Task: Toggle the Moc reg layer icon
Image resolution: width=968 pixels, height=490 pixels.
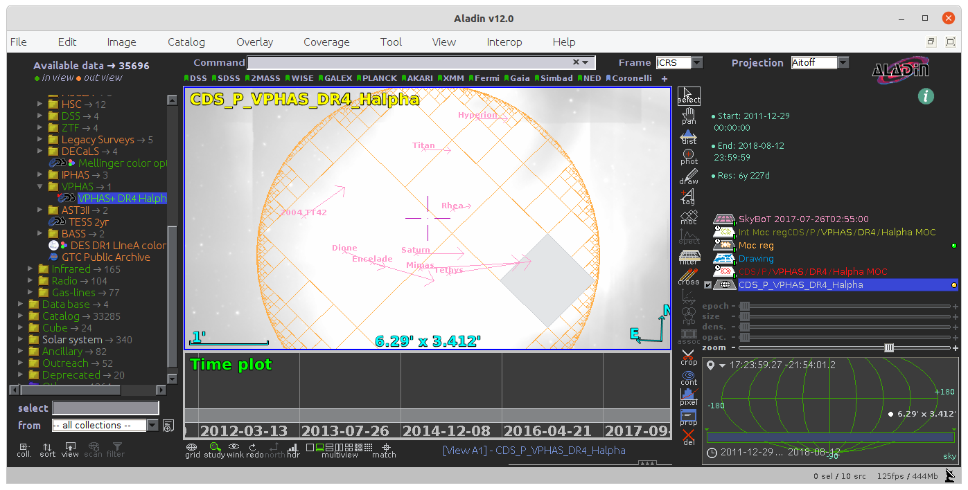Action: tap(725, 245)
